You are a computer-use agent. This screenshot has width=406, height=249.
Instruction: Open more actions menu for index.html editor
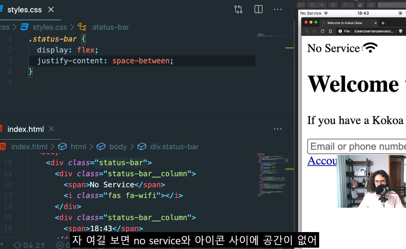point(277,129)
